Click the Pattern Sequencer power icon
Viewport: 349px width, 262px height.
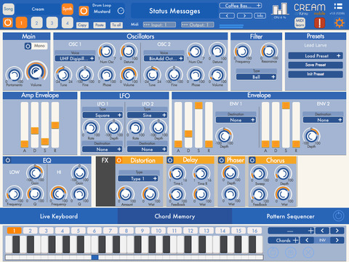(339, 216)
